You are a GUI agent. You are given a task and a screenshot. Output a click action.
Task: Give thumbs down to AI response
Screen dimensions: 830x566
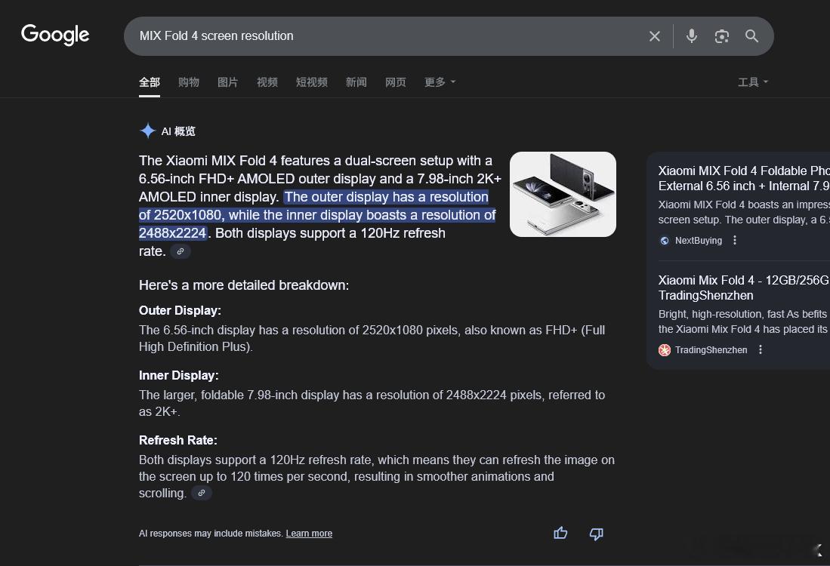click(596, 534)
